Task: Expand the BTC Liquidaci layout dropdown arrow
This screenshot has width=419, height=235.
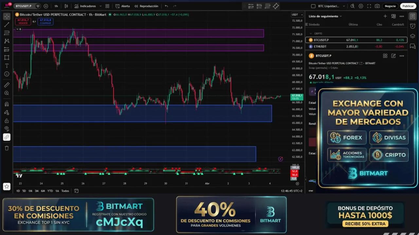Action: (344, 6)
